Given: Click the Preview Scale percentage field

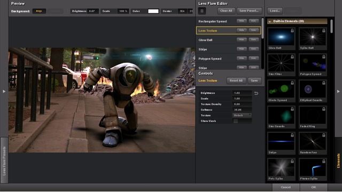Looking at the screenshot, I should coord(123,11).
